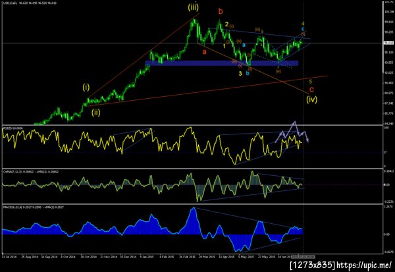This screenshot has width=395, height=272.
Task: Select the cyan 'a' wave label
Action: click(244, 45)
